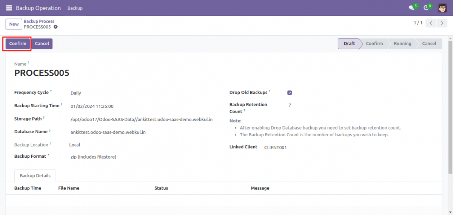This screenshot has height=215, width=453.
Task: Click the purple Cancel button
Action: click(x=42, y=44)
